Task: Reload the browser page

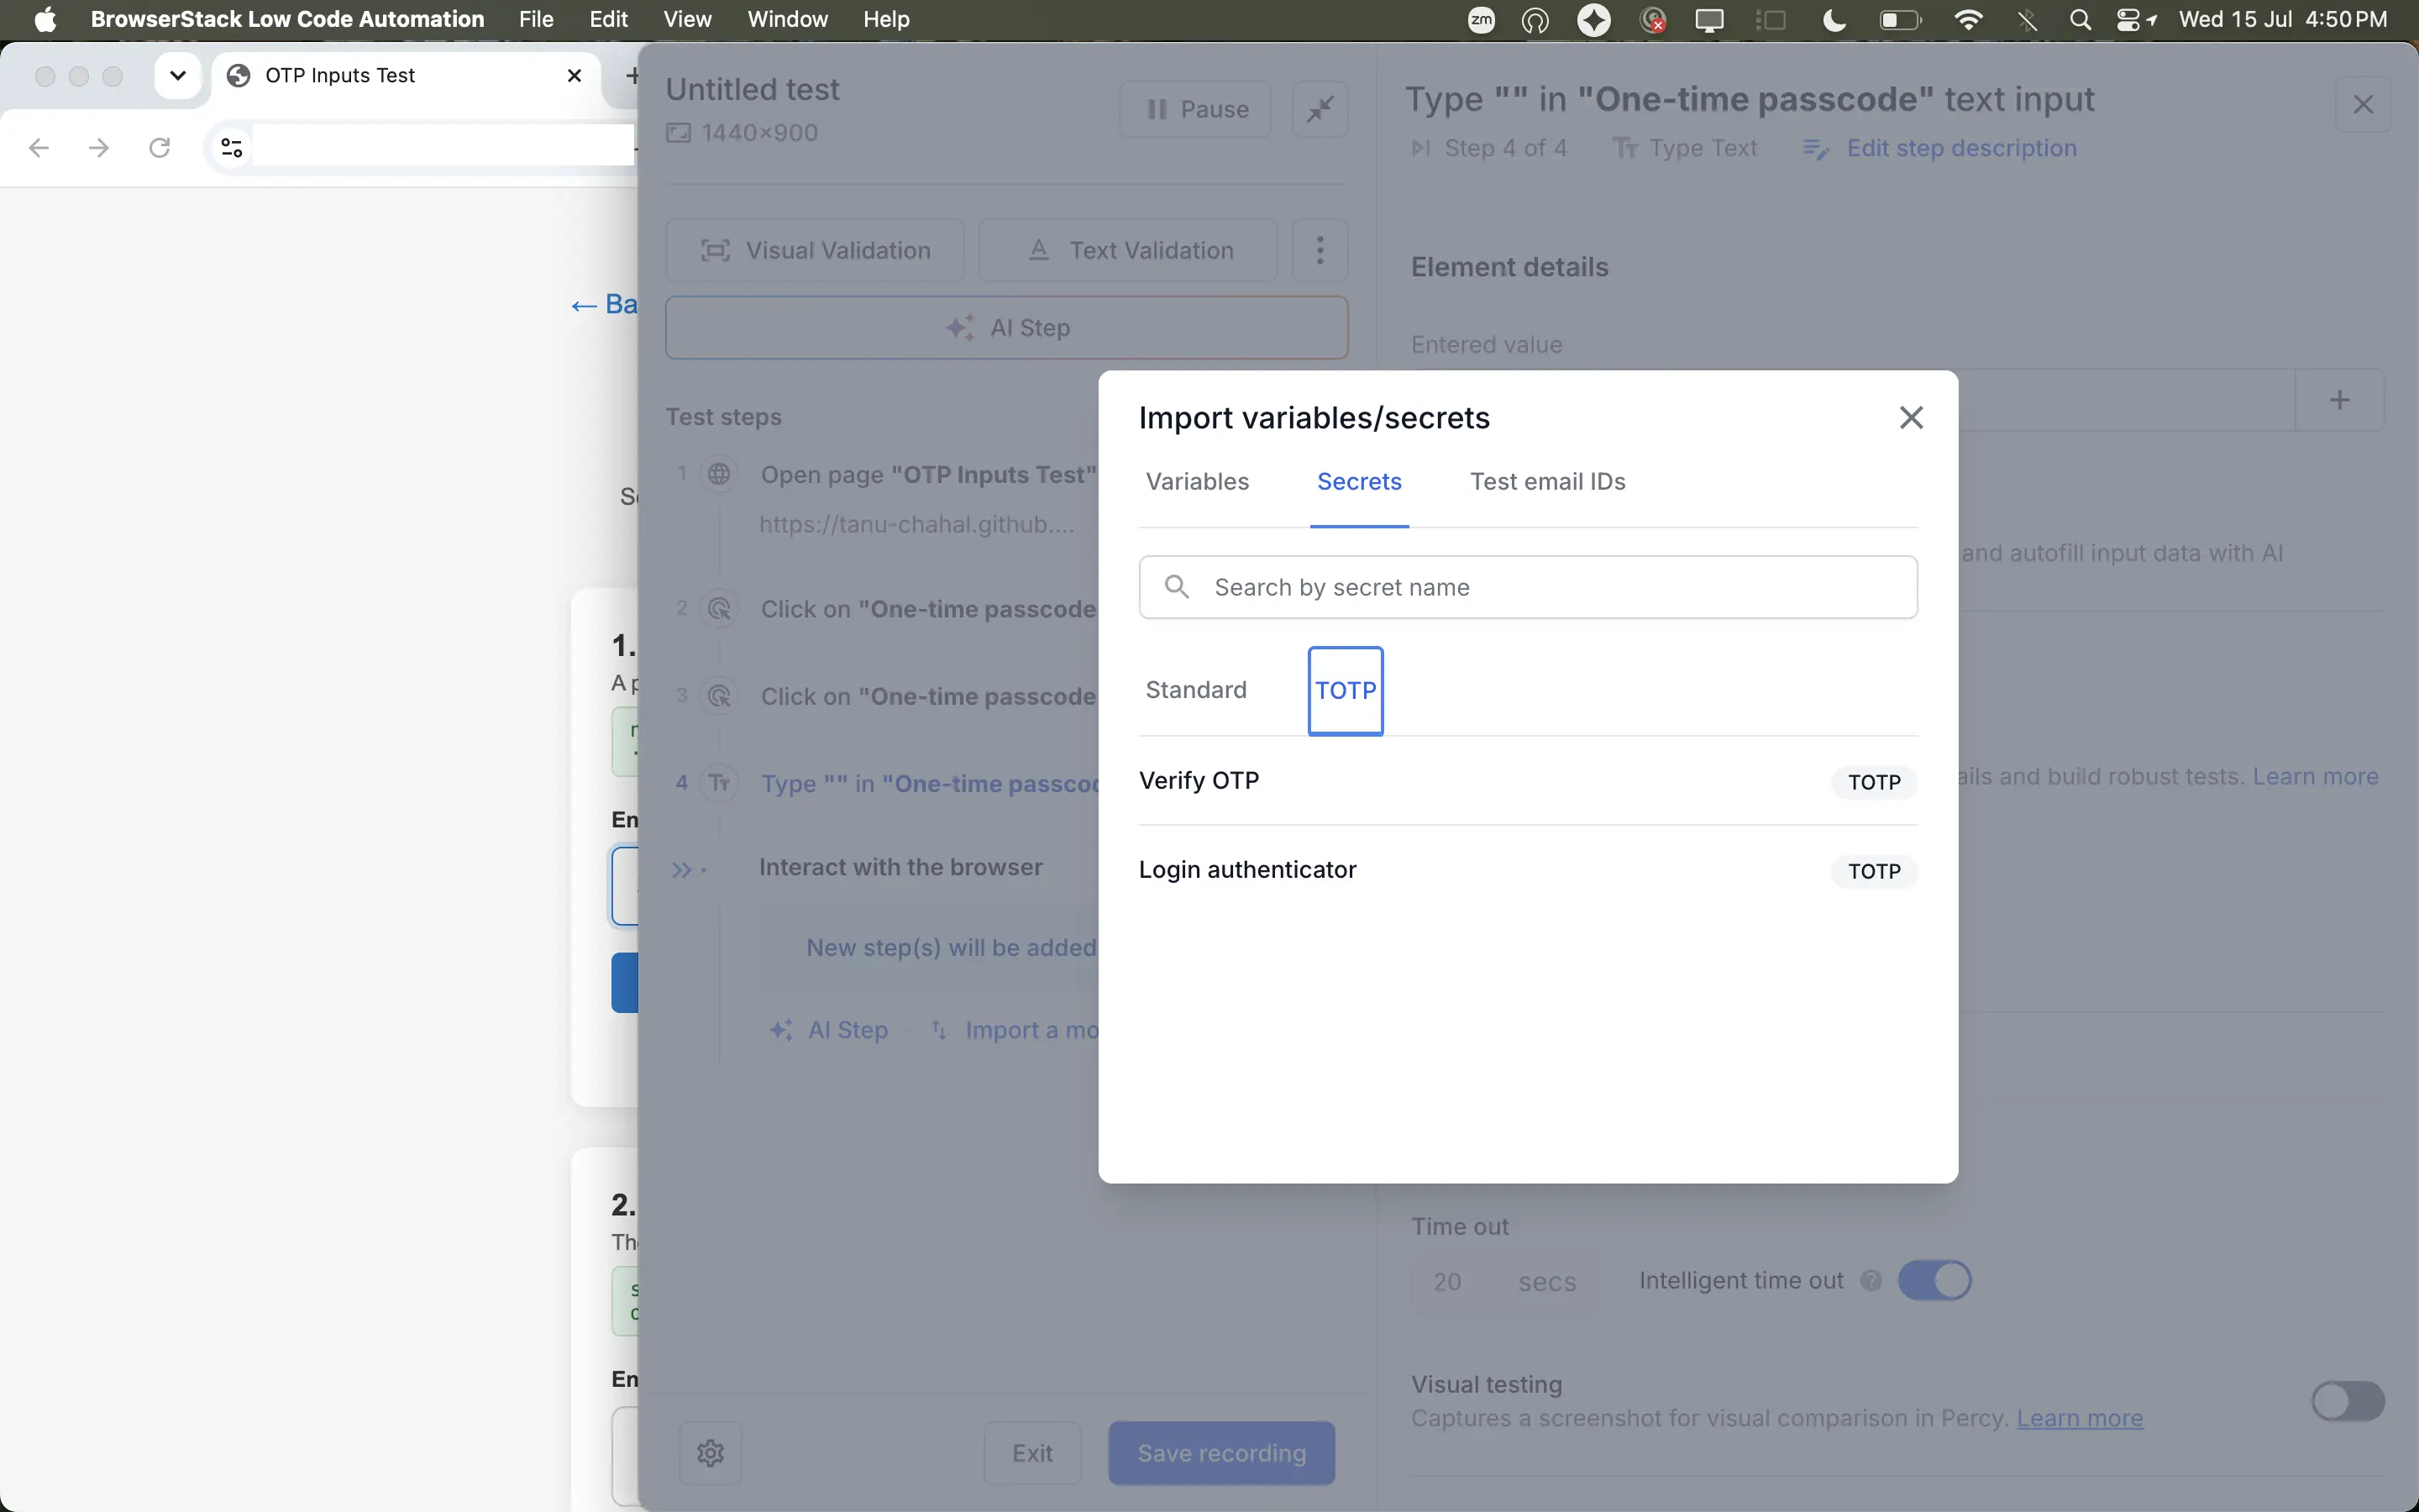Action: [159, 148]
